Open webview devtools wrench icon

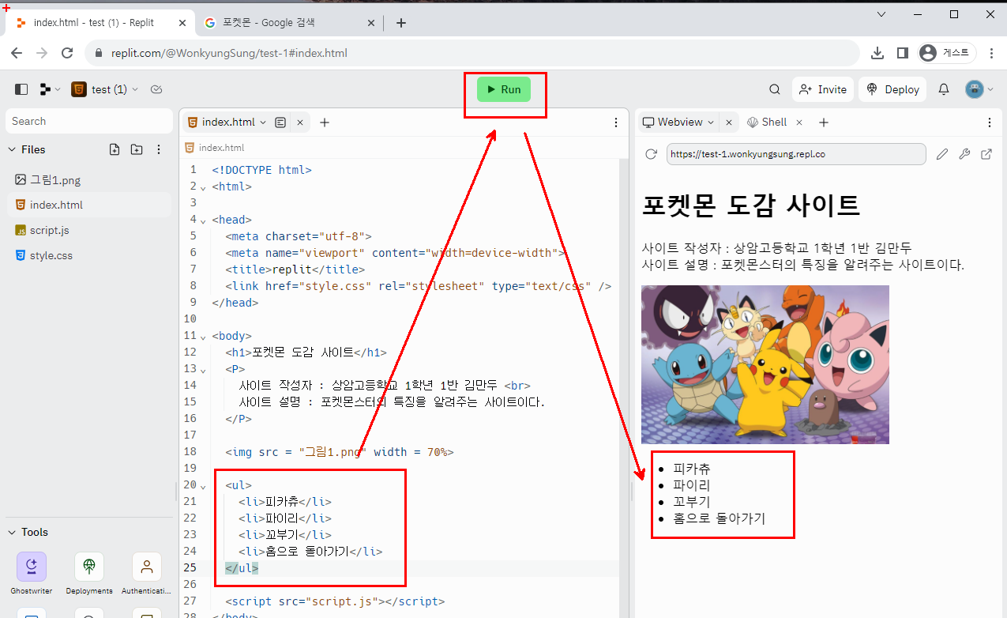point(964,154)
